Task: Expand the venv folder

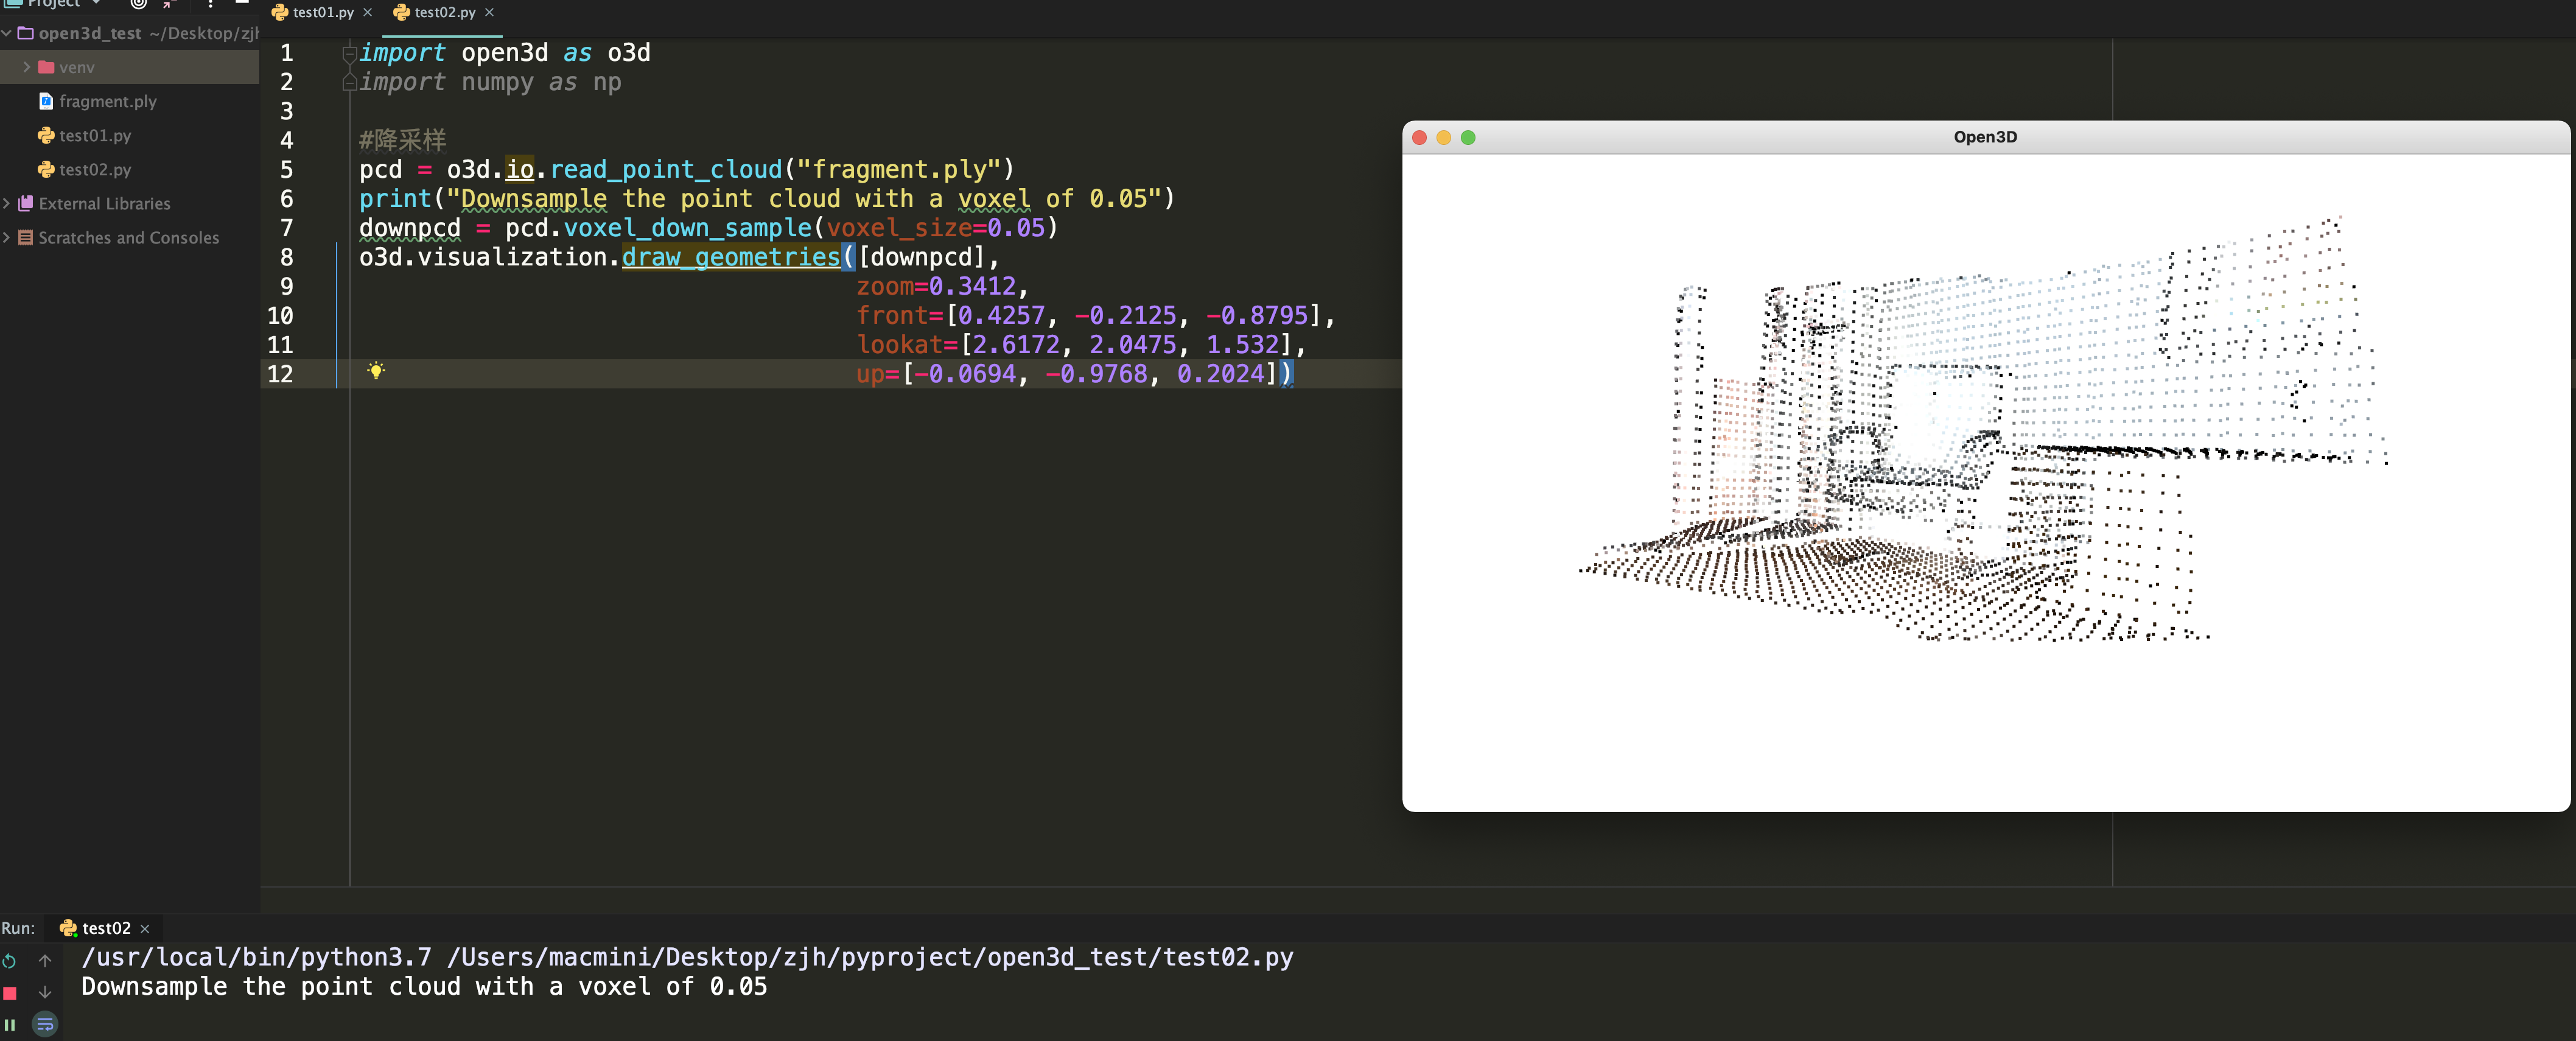Action: point(26,67)
